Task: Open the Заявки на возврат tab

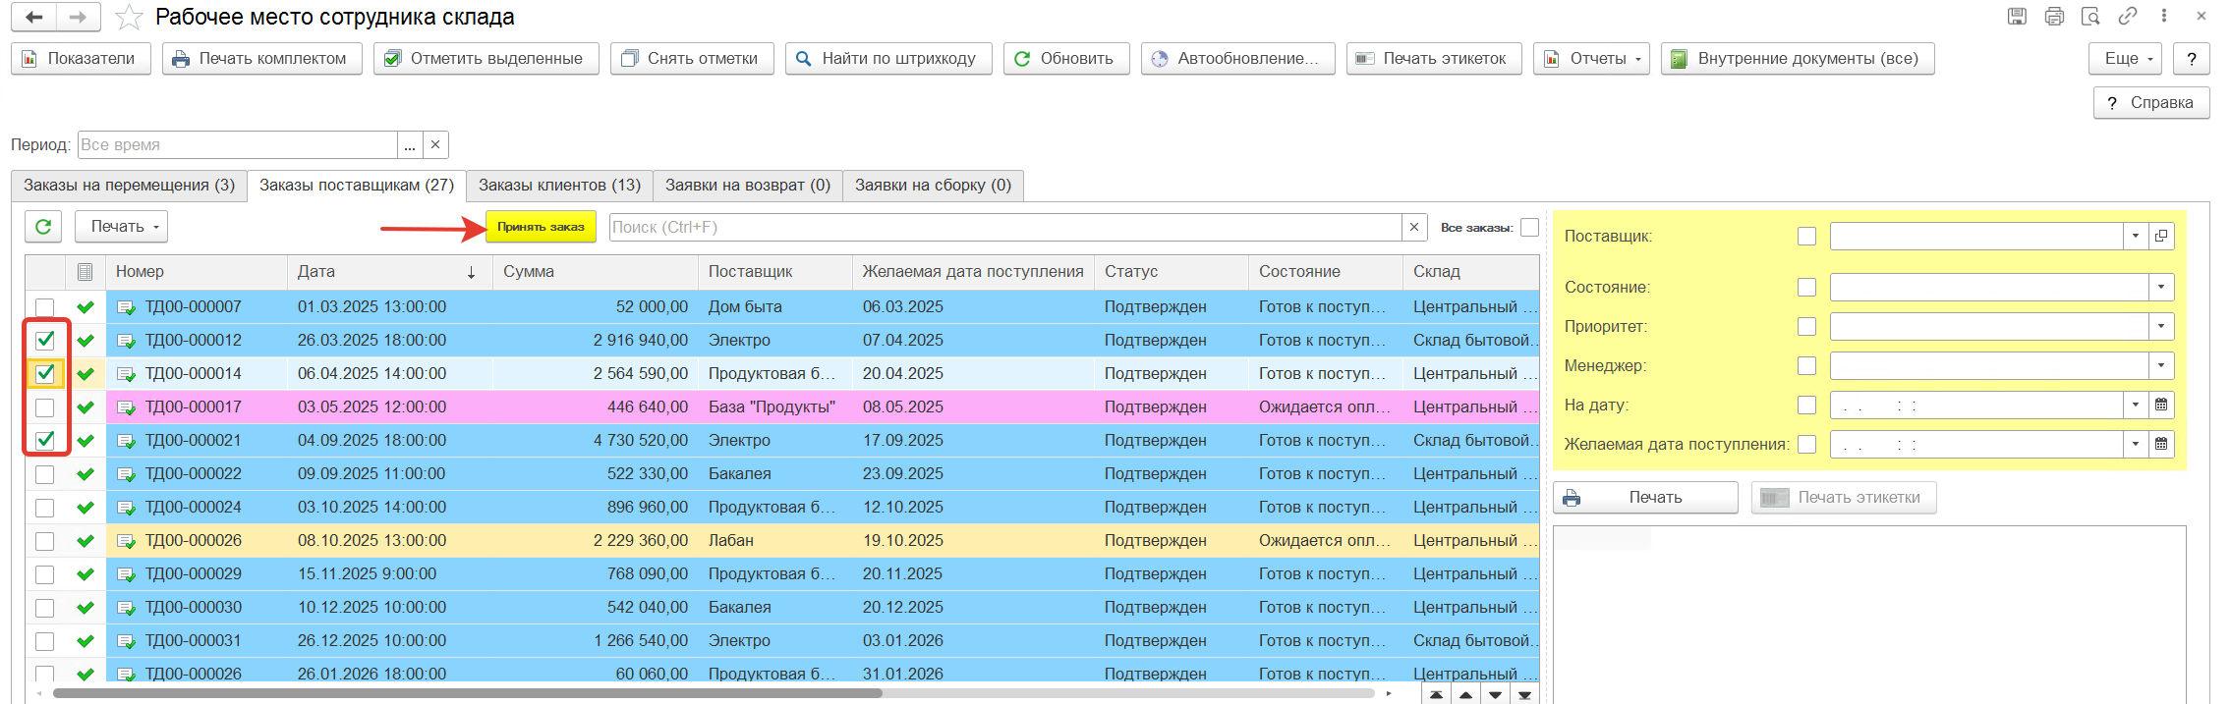Action: coord(748,186)
